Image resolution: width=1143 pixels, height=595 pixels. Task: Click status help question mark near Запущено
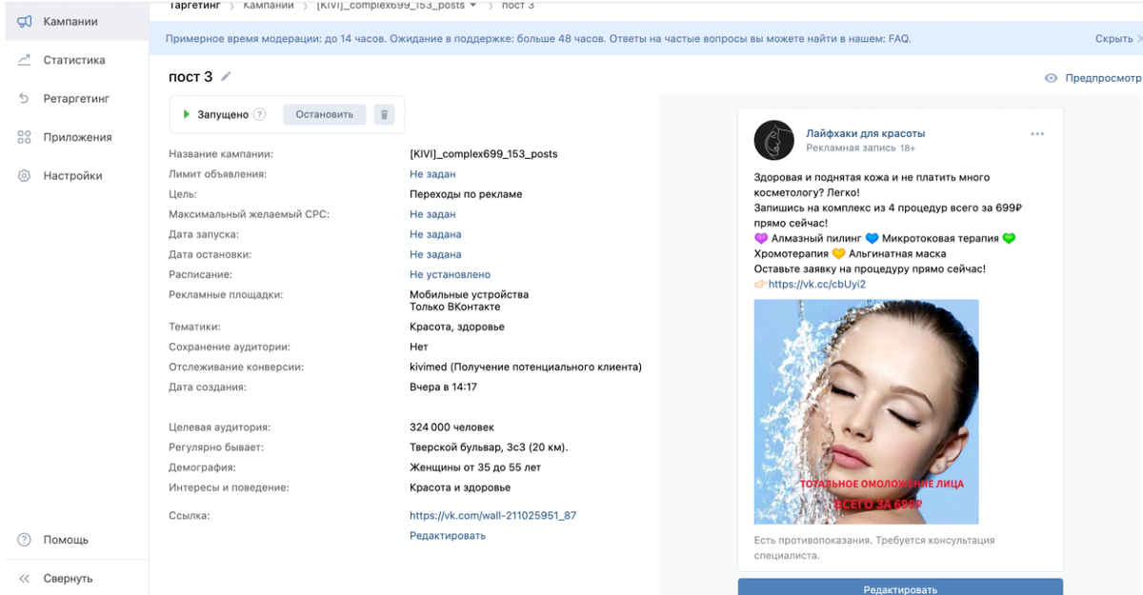tap(260, 114)
